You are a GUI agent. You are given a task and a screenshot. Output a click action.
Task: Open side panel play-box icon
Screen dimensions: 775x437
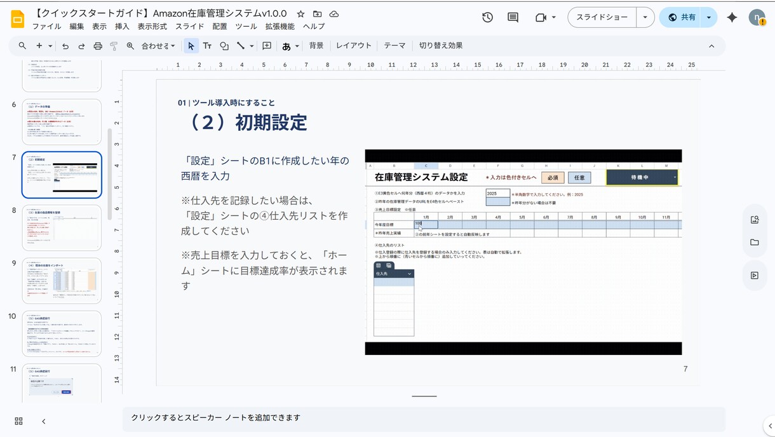point(755,275)
